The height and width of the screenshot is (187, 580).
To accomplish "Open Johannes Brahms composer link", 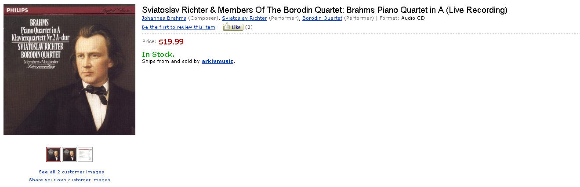I will (164, 18).
